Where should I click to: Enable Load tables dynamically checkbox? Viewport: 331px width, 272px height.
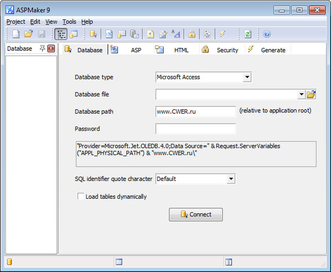pos(80,196)
